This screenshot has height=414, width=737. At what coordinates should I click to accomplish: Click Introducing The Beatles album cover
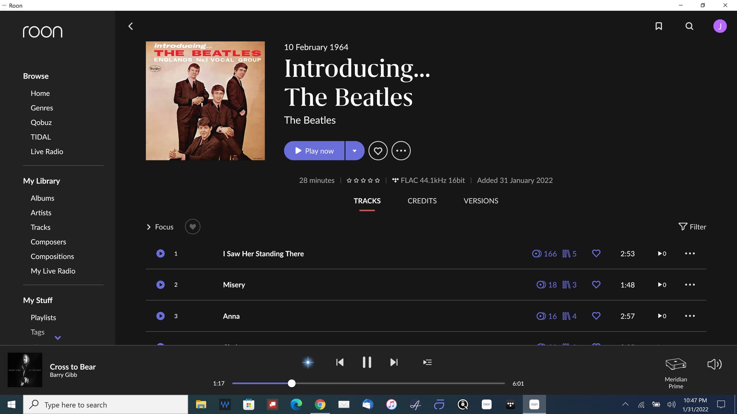(205, 101)
